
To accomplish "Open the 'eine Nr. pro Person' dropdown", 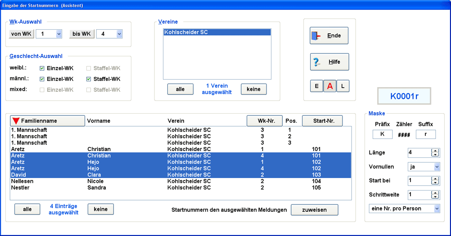I will pos(436,209).
